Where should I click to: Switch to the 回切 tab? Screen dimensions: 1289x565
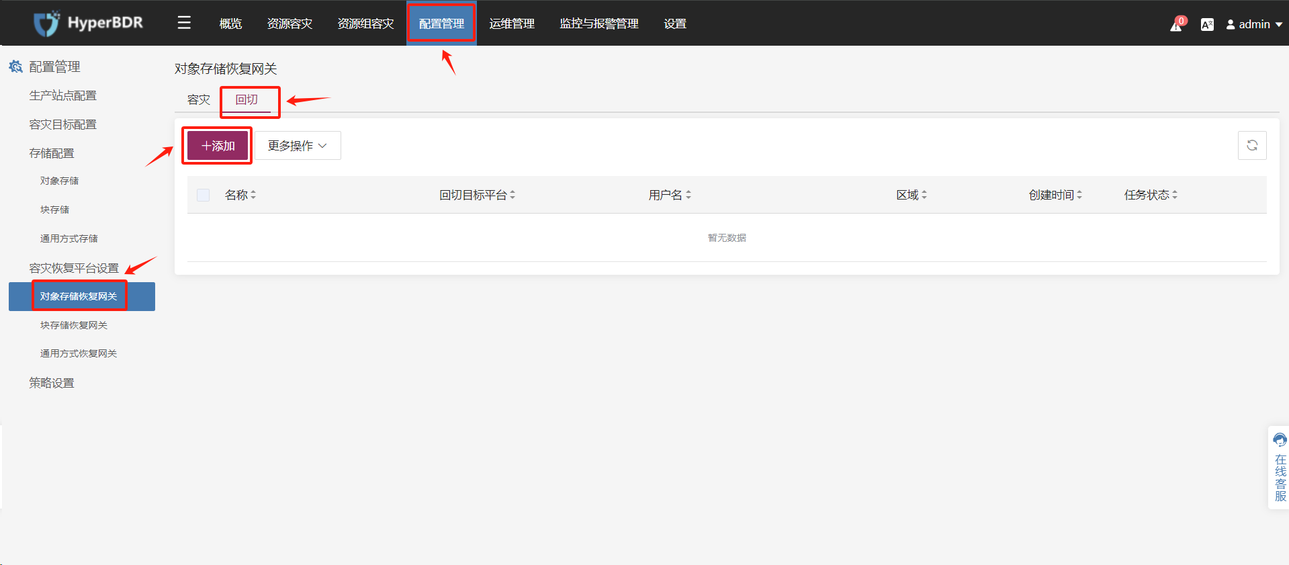(247, 99)
